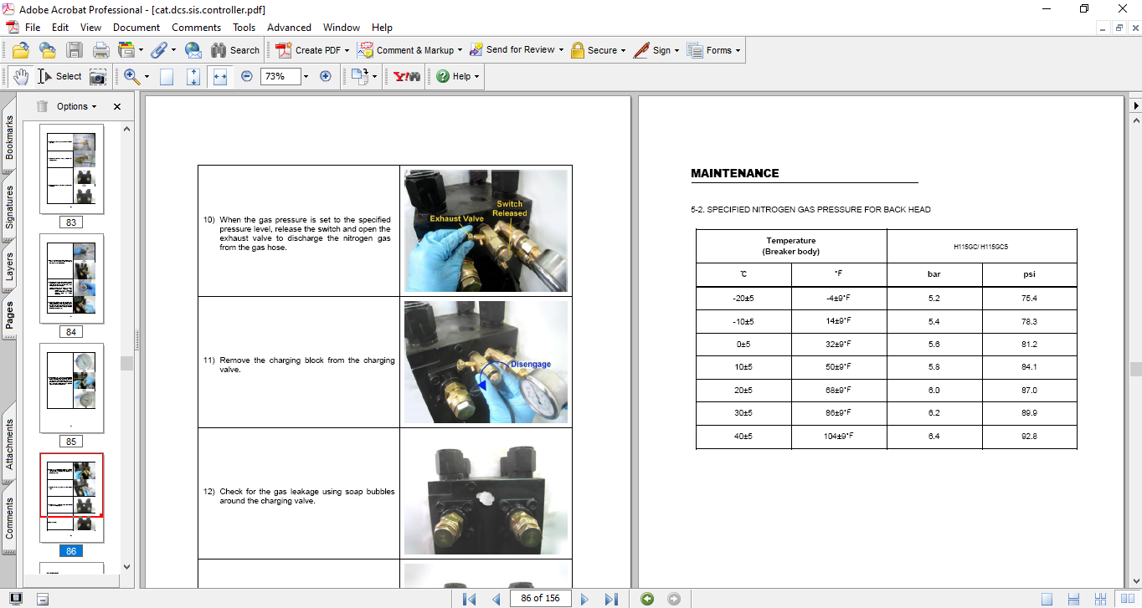Screen dimensions: 1142x608
Task: Open the Advanced menu
Action: [x=289, y=28]
